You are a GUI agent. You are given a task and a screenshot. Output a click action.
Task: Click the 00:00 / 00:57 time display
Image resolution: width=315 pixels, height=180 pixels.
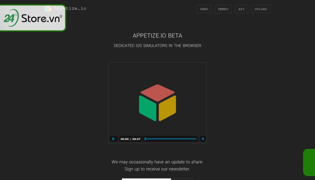pyautogui.click(x=130, y=139)
